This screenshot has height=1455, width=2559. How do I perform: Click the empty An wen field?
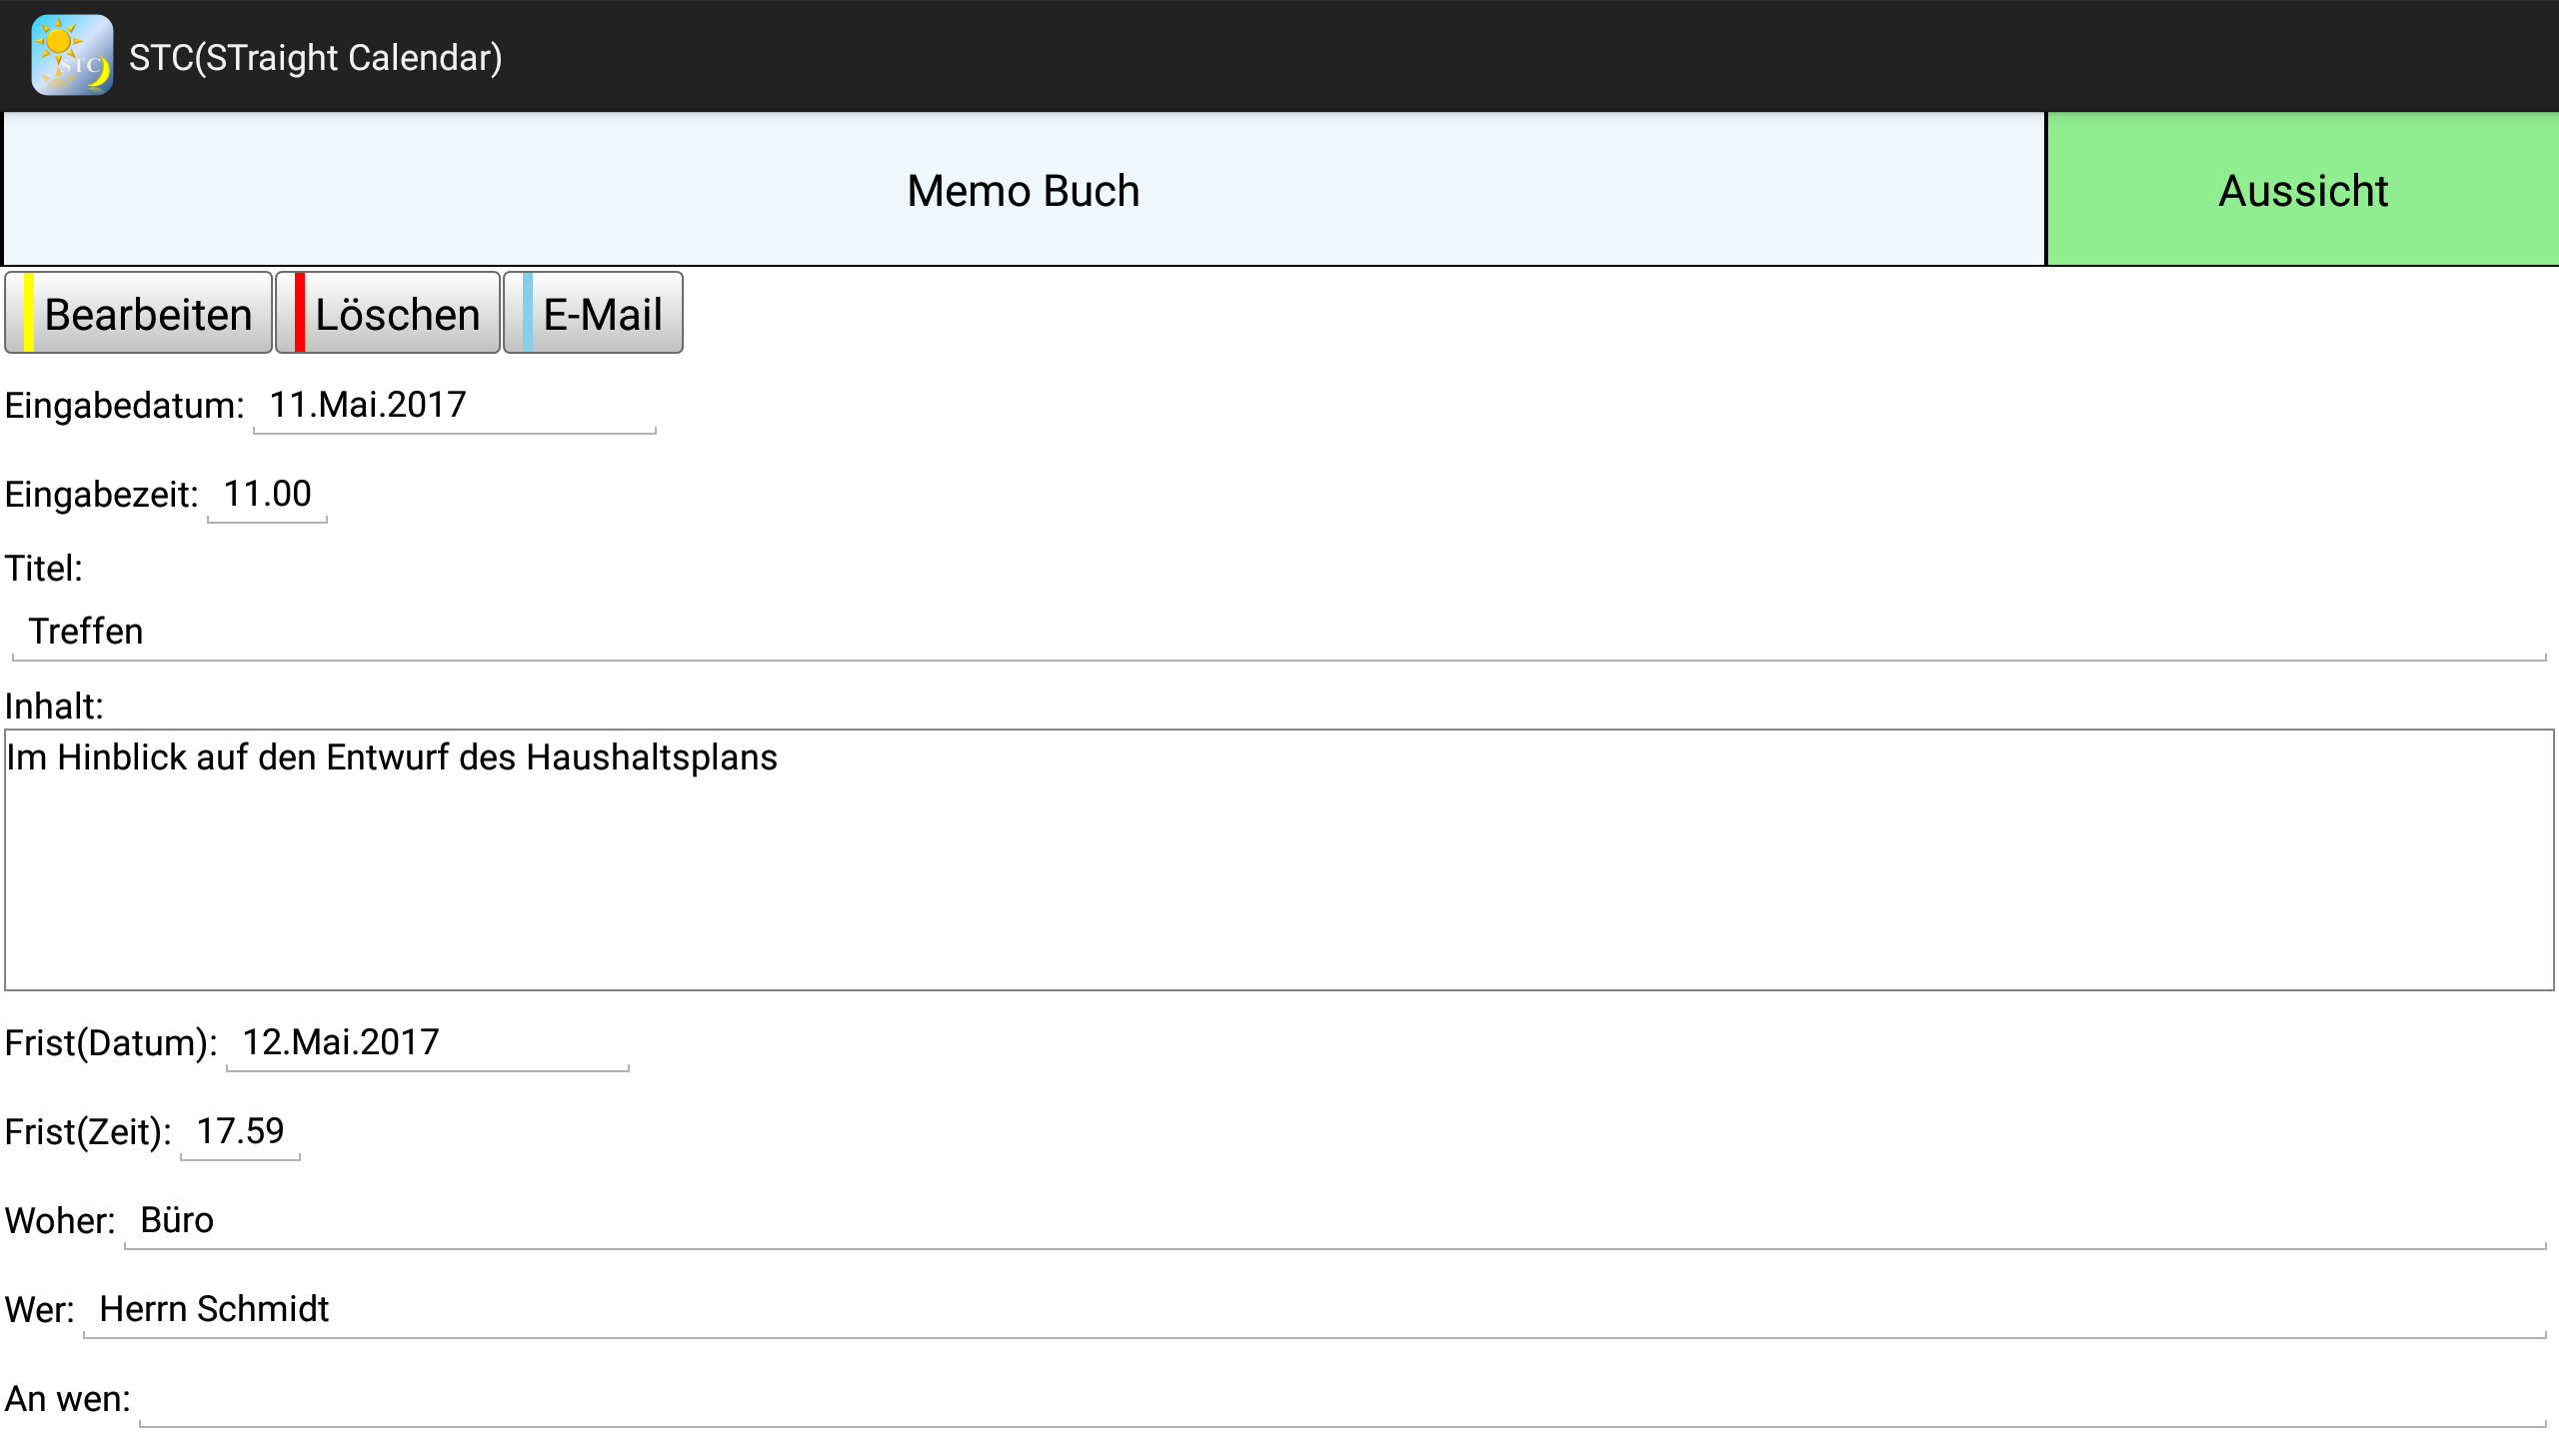1341,1399
